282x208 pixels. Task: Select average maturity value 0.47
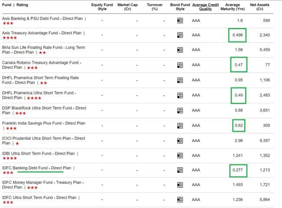point(239,65)
